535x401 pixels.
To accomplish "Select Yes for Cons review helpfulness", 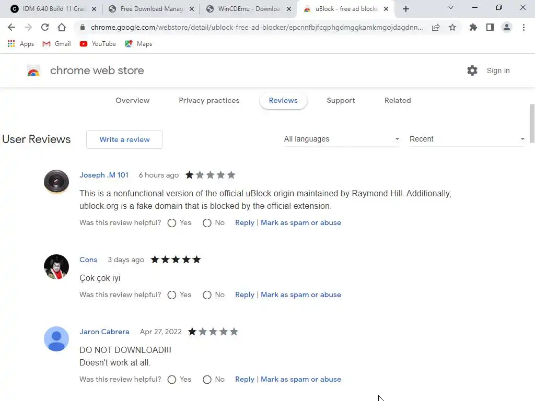I will [172, 295].
